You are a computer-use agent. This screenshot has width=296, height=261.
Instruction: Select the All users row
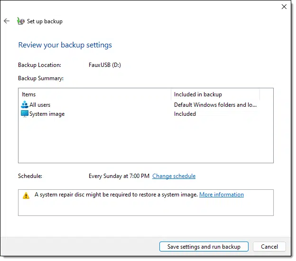pos(139,104)
